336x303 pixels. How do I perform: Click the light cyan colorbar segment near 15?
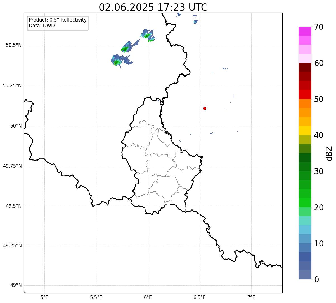click(x=305, y=221)
